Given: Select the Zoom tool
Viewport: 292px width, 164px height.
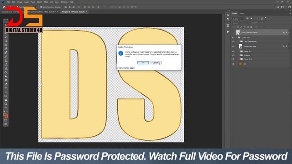Looking at the screenshot, I should point(6,104).
